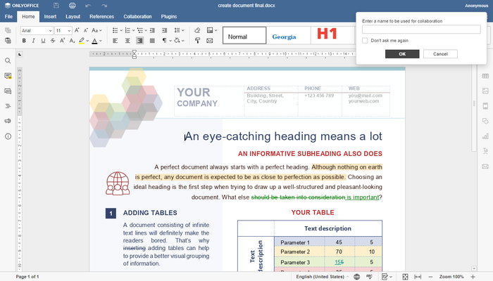Clear style with eraser icon

coord(197,30)
